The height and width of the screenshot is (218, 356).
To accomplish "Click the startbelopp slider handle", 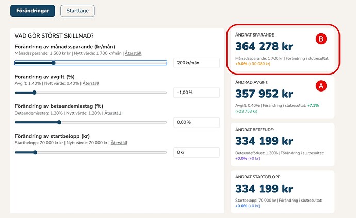I will coord(35,152).
